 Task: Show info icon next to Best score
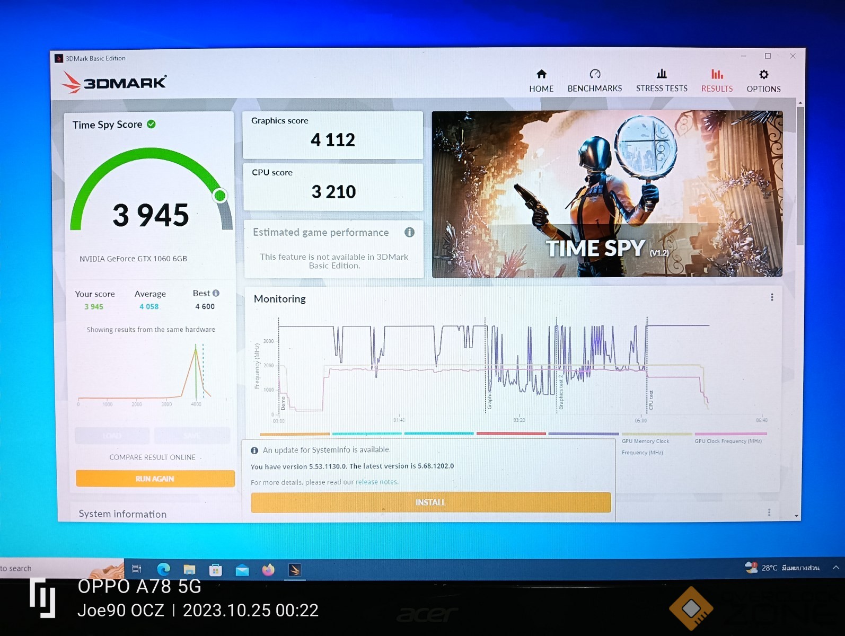[x=216, y=293]
